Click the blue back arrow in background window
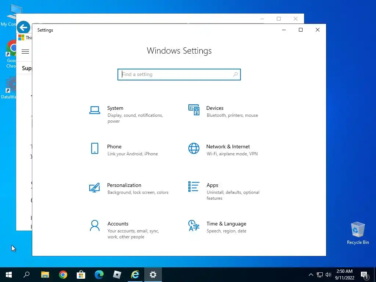376x282 pixels. click(23, 28)
